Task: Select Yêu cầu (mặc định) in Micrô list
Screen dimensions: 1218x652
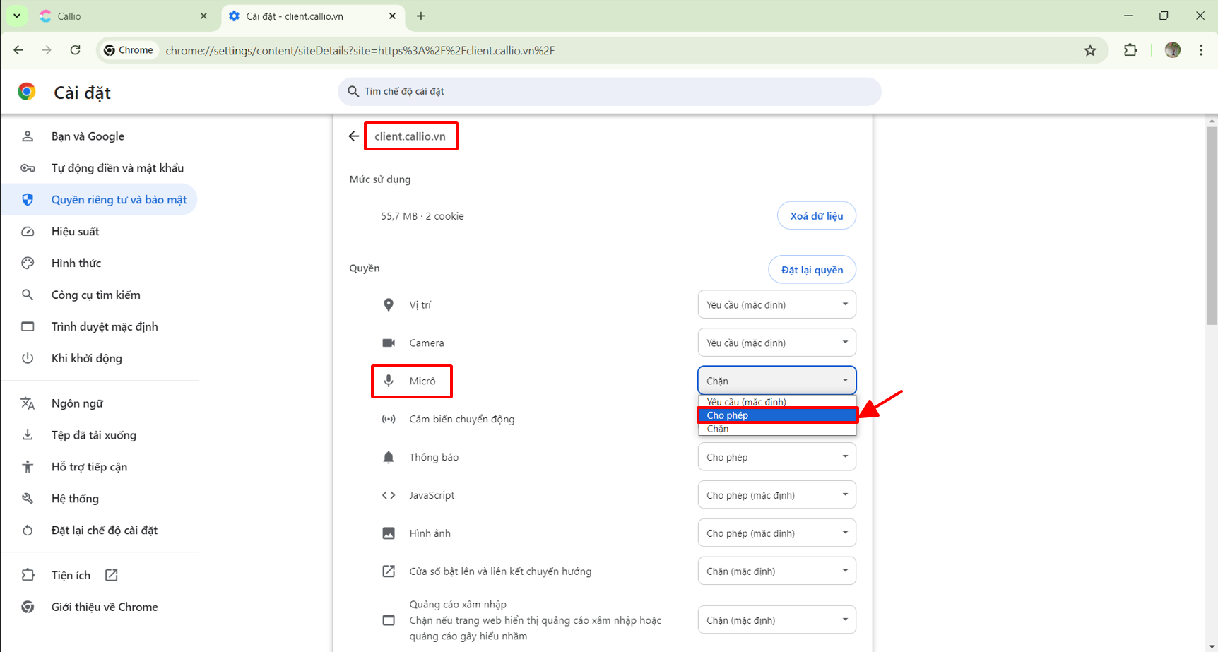Action: [x=777, y=402]
